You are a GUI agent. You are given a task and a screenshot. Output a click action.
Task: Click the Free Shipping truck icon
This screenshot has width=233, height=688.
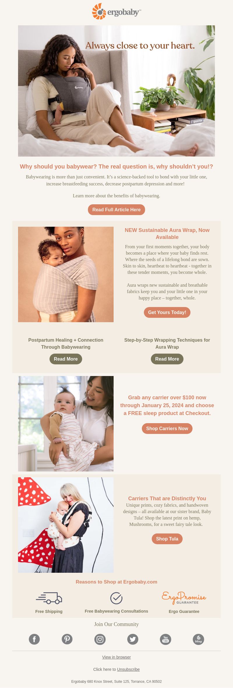(49, 598)
